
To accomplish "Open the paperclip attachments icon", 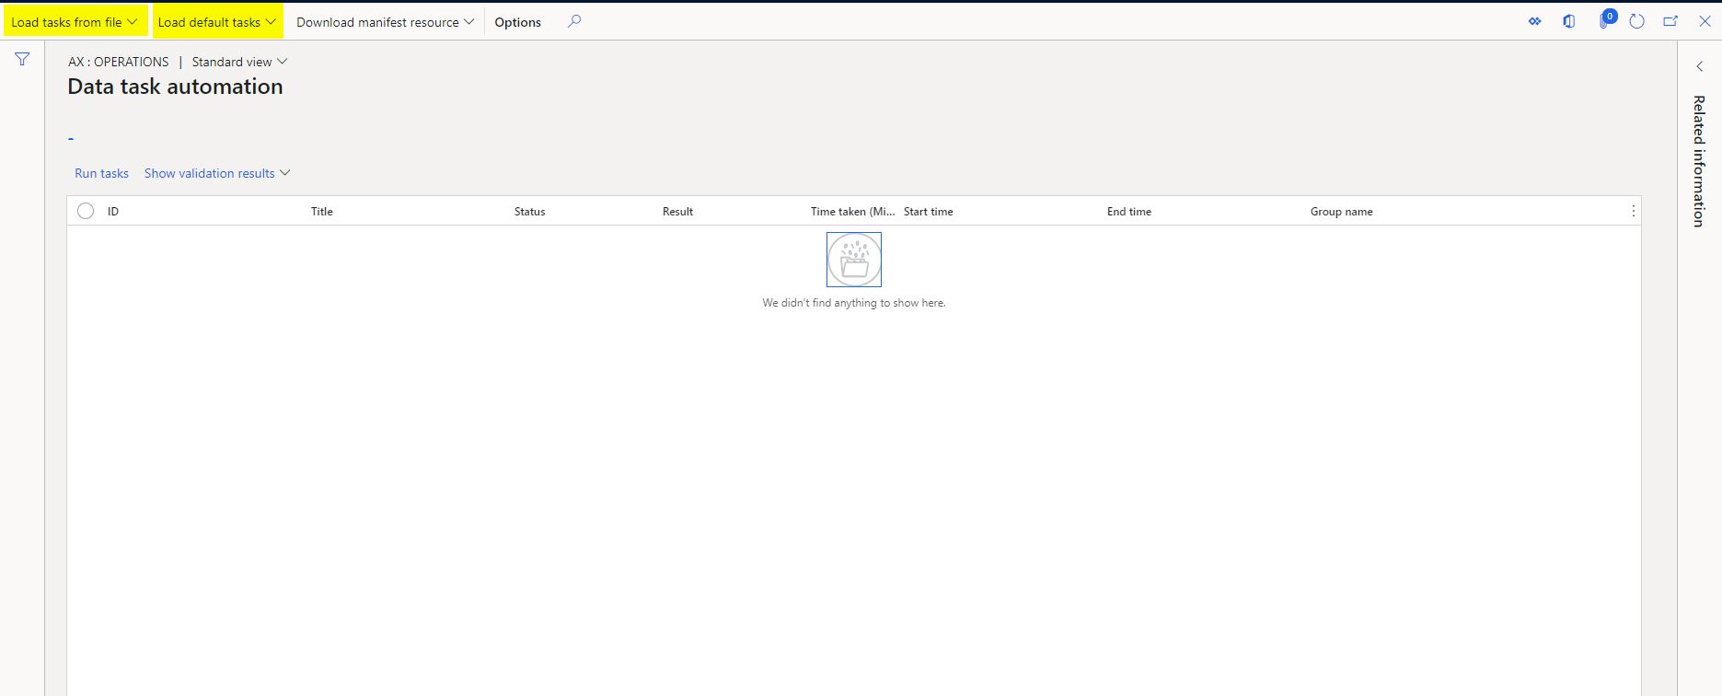I will [x=1603, y=22].
